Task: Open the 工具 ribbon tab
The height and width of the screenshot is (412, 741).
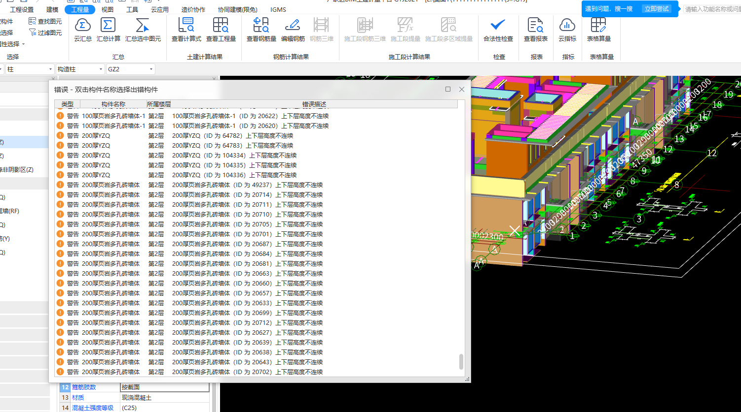Action: pos(132,9)
